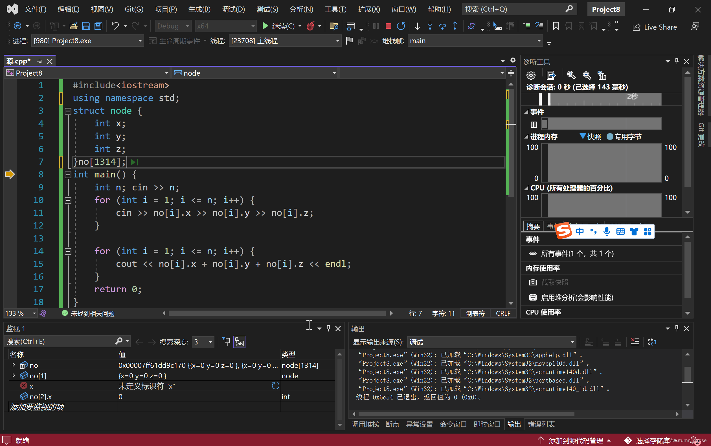Screen dimensions: 711x446
Task: Click the editor horizontal scrollbar
Action: 277,313
